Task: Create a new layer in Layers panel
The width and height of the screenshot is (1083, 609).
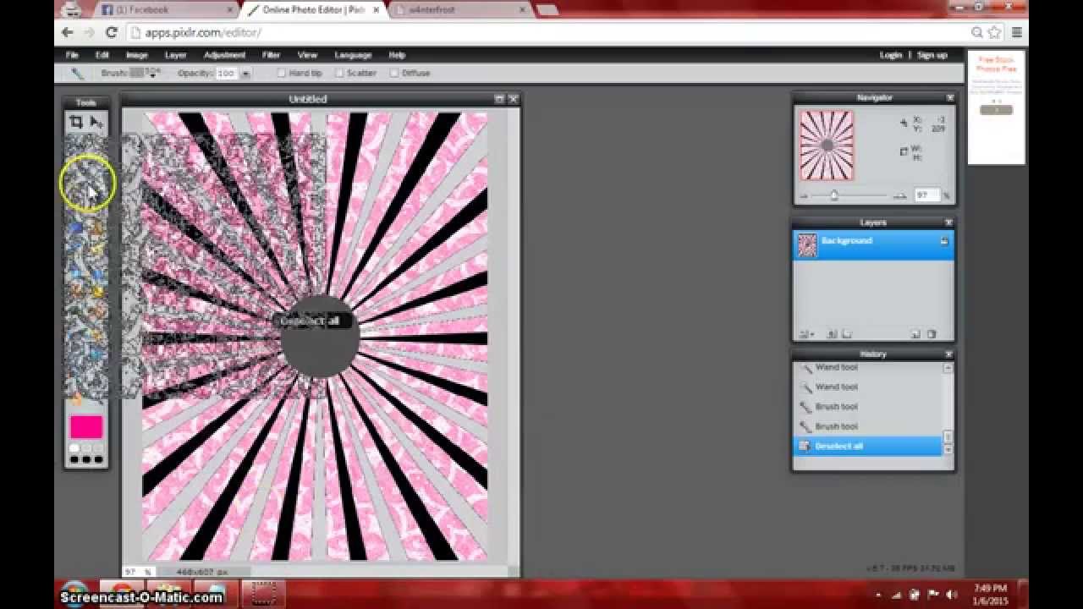Action: pos(916,334)
